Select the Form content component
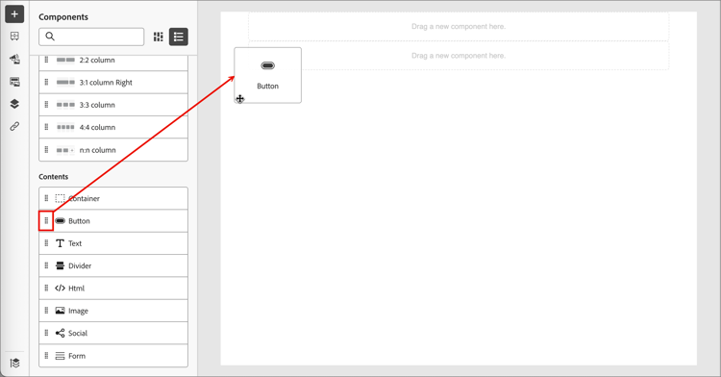The image size is (721, 377). [x=113, y=356]
